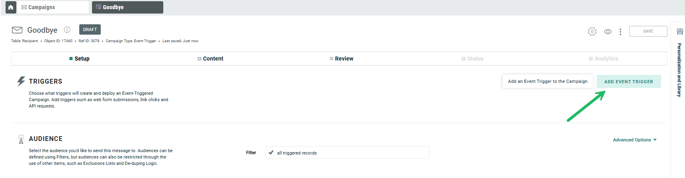Click the Draft status badge
The height and width of the screenshot is (178, 685).
click(x=90, y=29)
